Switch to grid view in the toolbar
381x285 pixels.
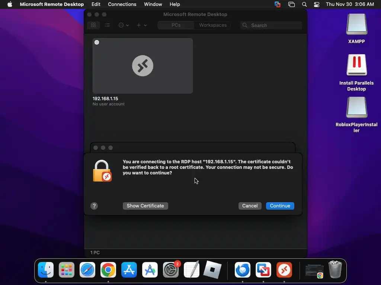(x=93, y=25)
